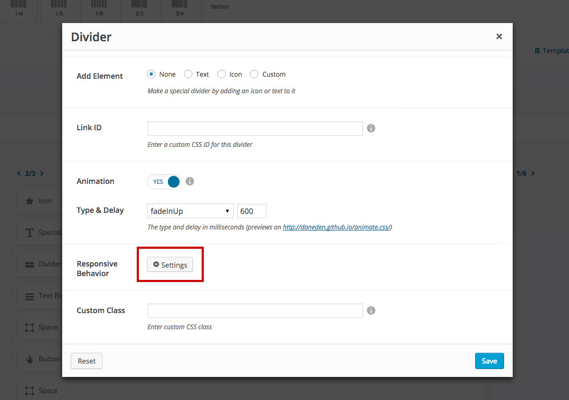Select the Text radio option
This screenshot has width=569, height=400.
point(188,74)
